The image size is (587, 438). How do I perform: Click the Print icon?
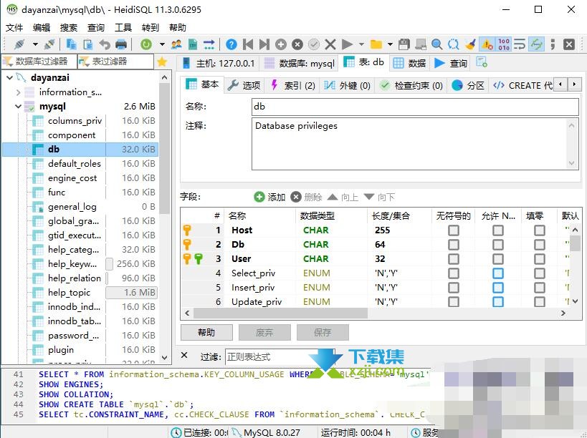pos(121,44)
